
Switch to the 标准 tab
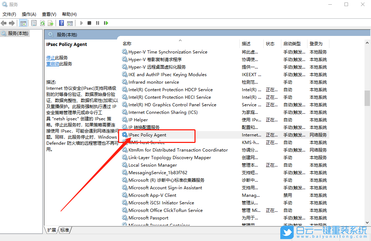click(x=65, y=230)
